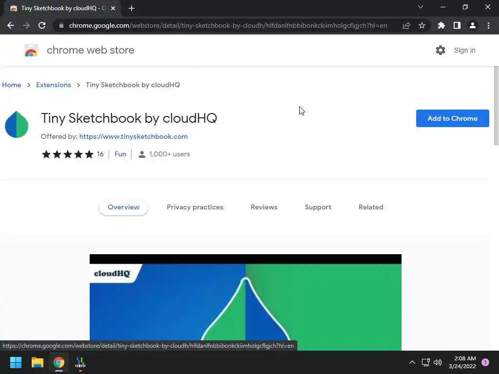Open the Extensions puzzle menu

coord(441,25)
